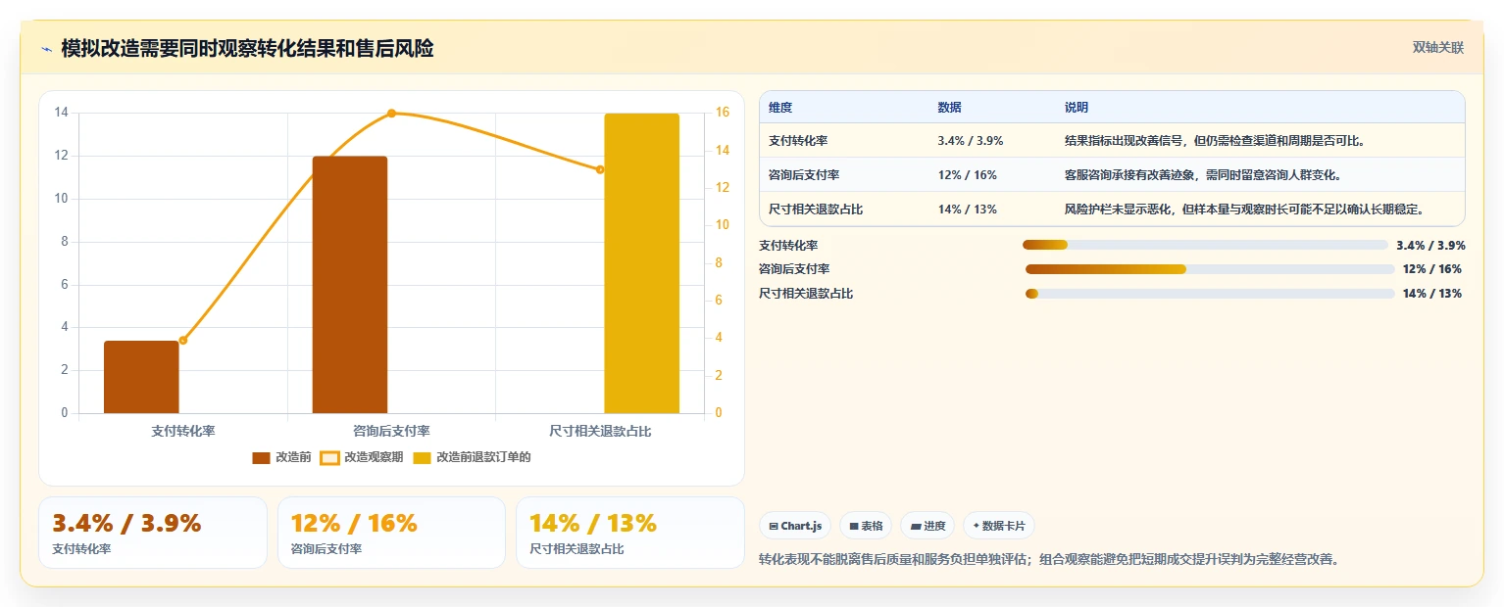
Task: Click the note starting 客服咨询承接有改善迹象
Action: tap(1203, 175)
